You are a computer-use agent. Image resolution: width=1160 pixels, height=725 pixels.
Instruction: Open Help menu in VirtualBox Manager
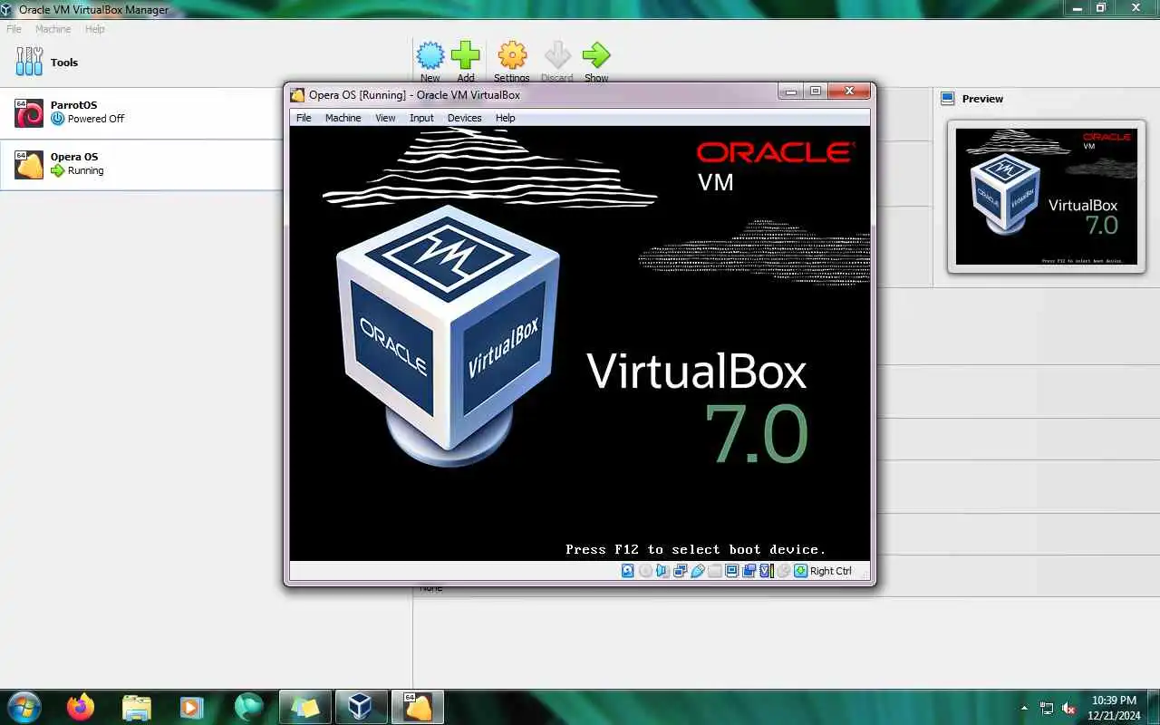[95, 29]
